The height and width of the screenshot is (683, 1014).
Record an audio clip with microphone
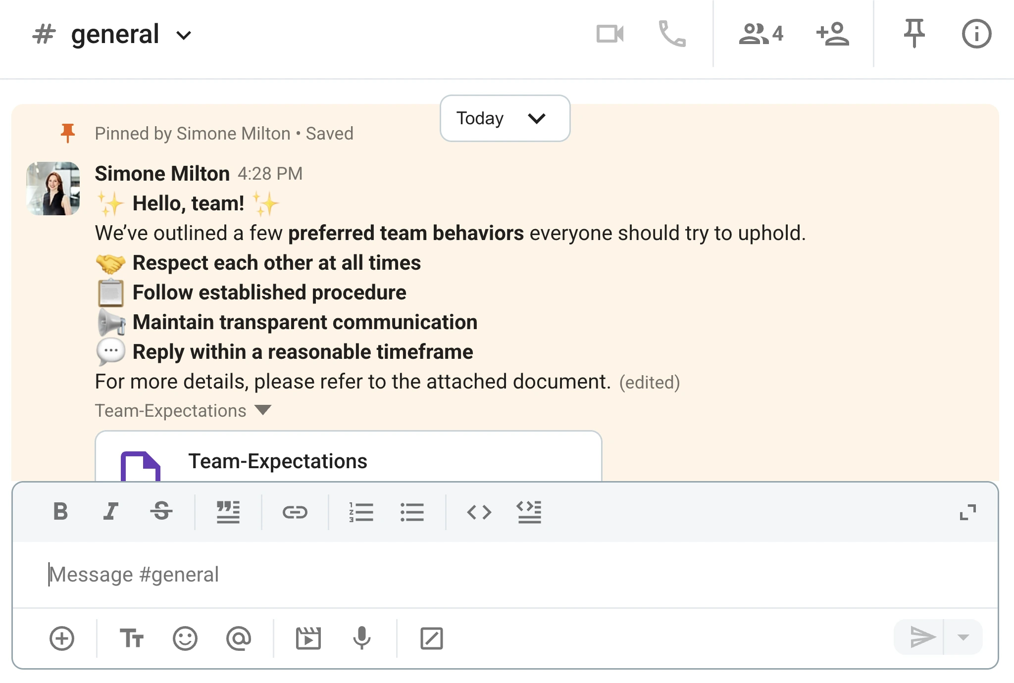pos(362,638)
